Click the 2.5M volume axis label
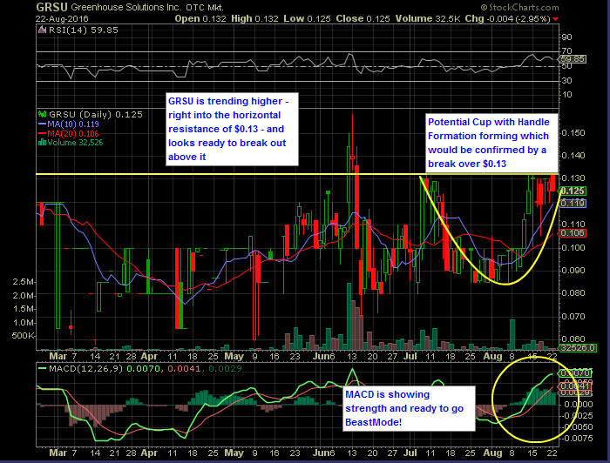 coord(24,282)
